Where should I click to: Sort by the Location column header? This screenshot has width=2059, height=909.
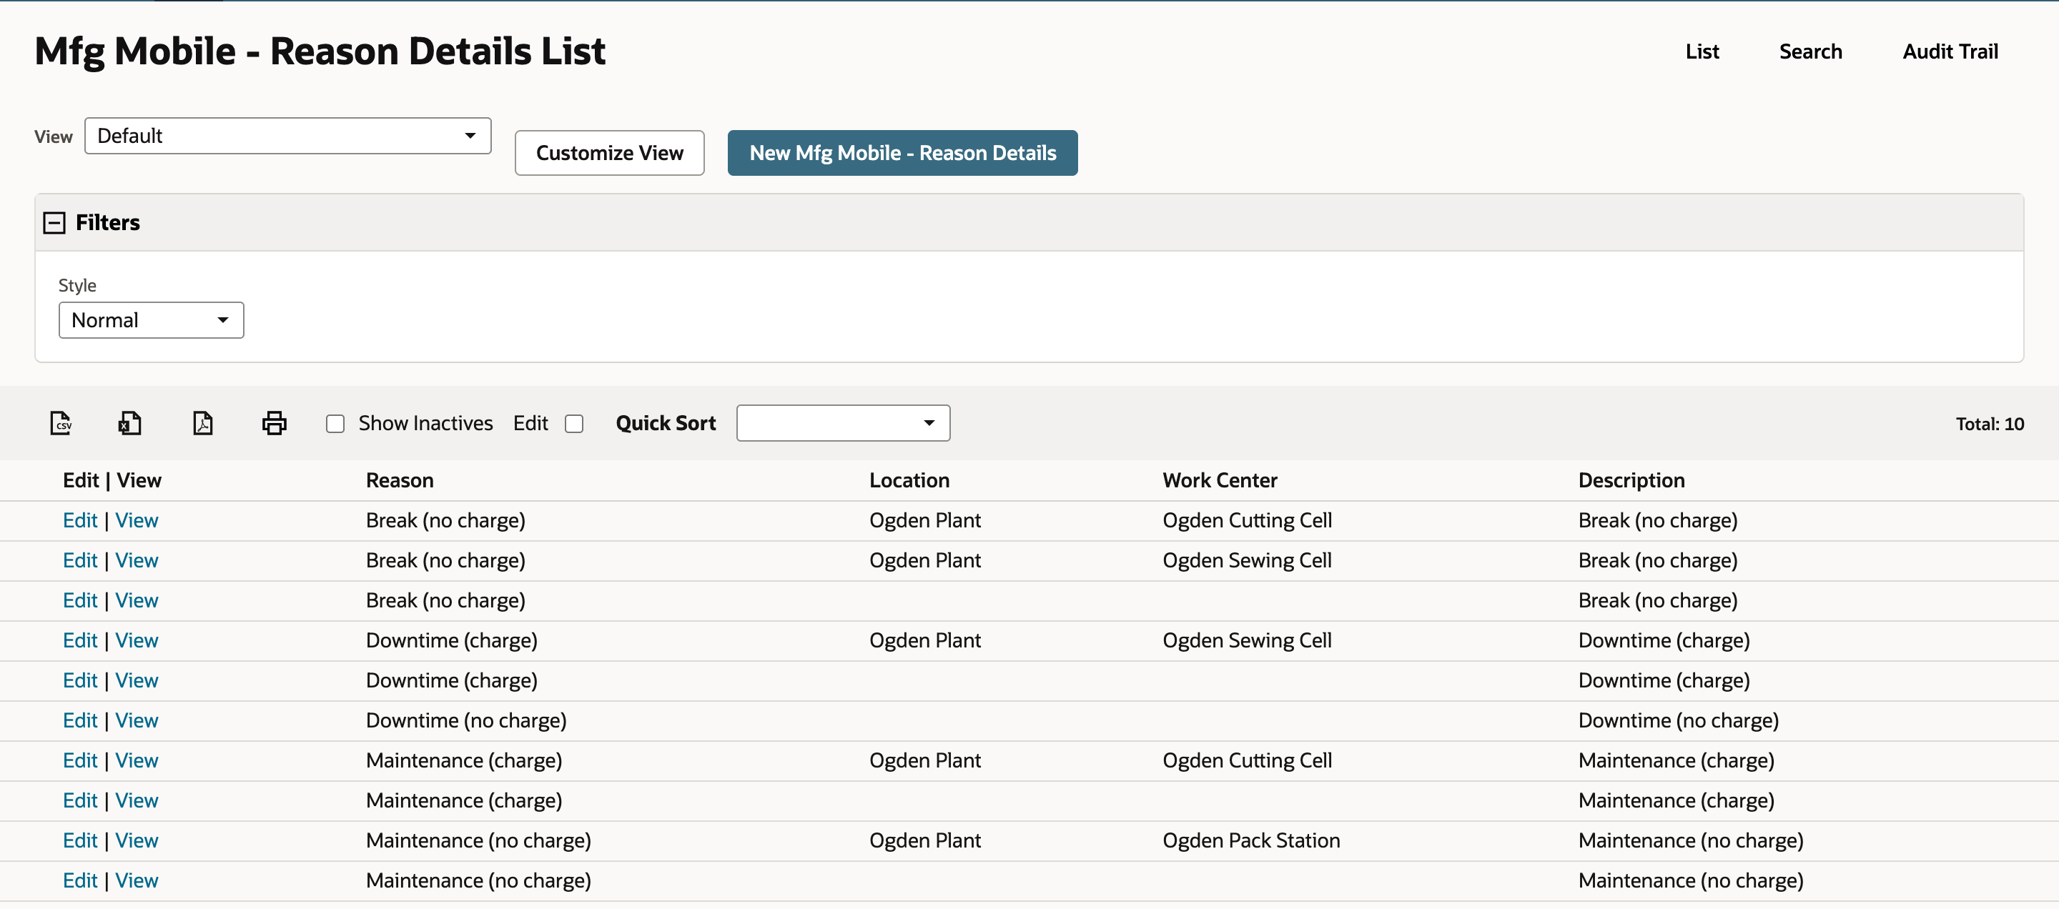(909, 480)
